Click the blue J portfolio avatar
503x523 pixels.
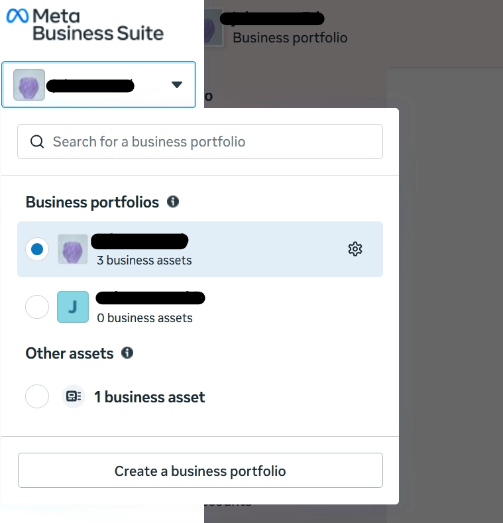pyautogui.click(x=73, y=307)
